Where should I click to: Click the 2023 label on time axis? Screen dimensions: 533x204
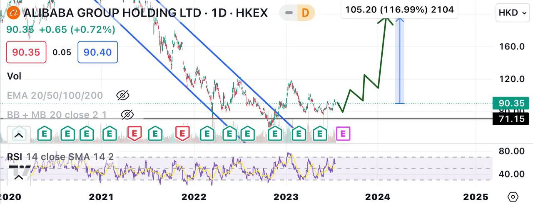point(286,196)
